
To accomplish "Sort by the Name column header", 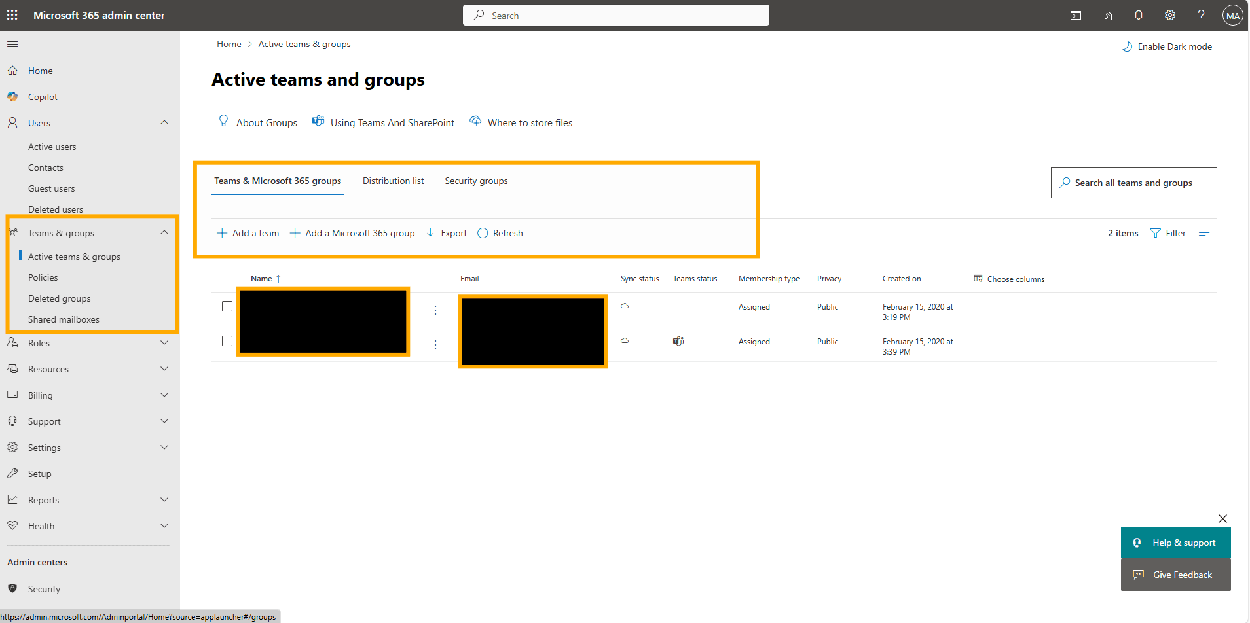I will coord(262,278).
